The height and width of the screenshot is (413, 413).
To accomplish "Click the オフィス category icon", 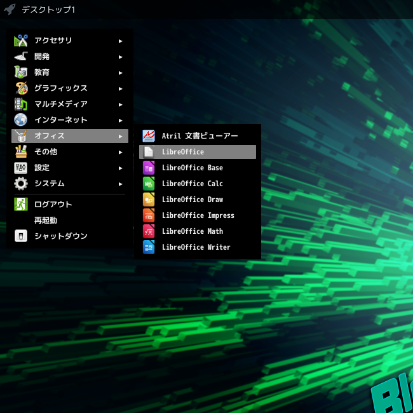I will [21, 136].
